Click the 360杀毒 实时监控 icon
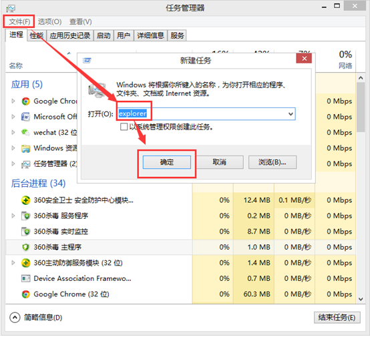Image resolution: width=370 pixels, height=337 pixels. point(26,232)
